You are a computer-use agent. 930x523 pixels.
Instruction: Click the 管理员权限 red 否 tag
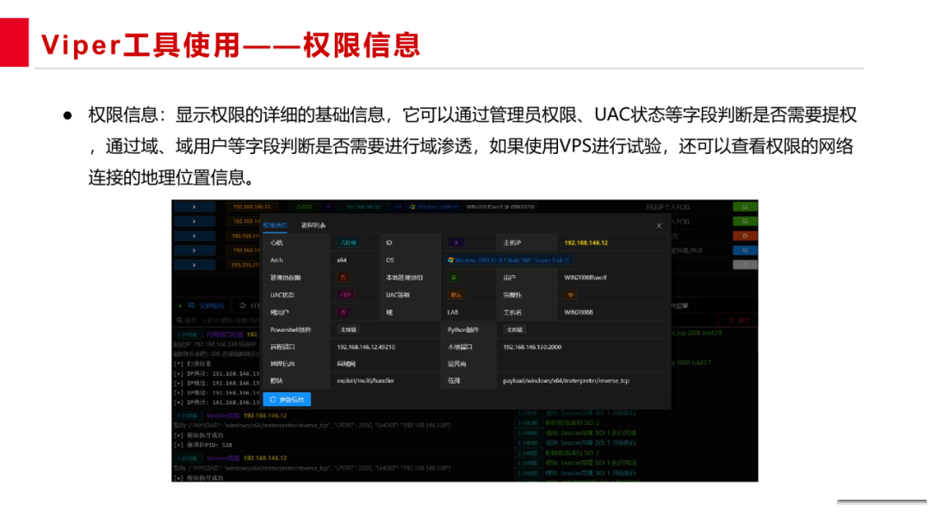(x=343, y=277)
